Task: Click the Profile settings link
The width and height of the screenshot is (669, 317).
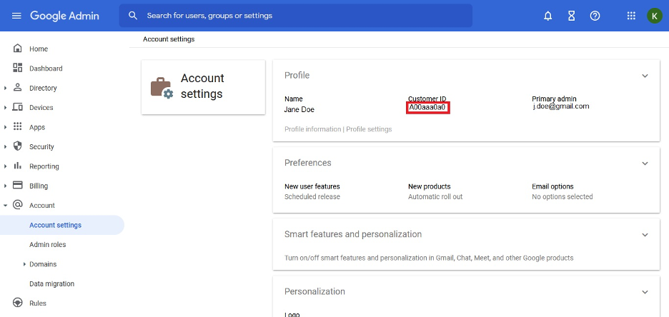Action: click(x=369, y=129)
